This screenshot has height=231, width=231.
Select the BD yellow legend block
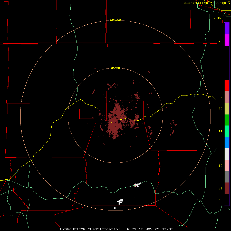point(227,109)
